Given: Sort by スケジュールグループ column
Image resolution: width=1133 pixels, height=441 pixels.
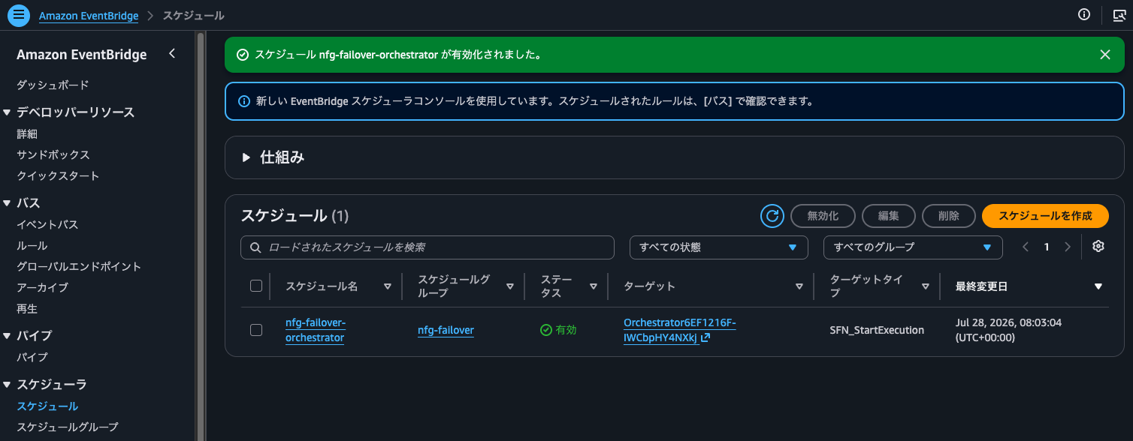Looking at the screenshot, I should pos(510,286).
